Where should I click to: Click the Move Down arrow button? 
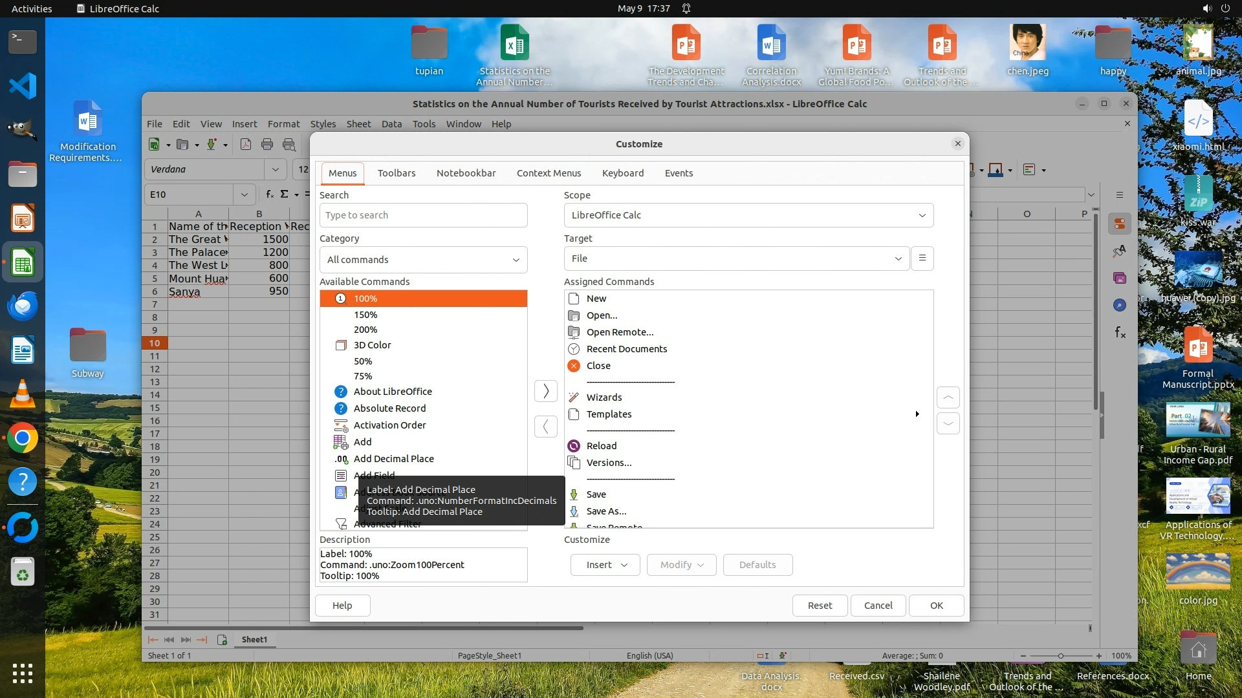coord(948,424)
